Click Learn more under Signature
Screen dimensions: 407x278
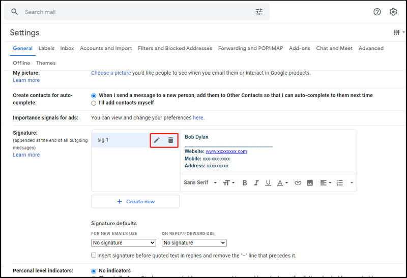point(26,155)
